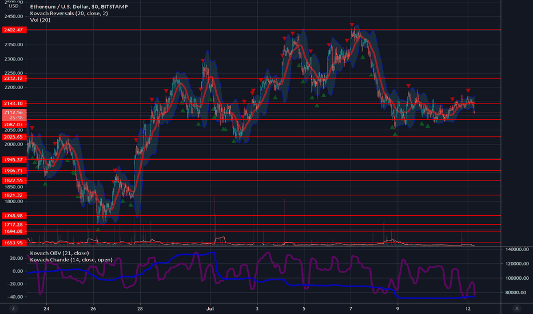Click the 2232.12 horizontal line price label

(14, 78)
